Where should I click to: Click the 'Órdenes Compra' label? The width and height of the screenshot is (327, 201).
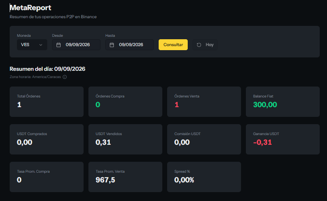pyautogui.click(x=110, y=96)
